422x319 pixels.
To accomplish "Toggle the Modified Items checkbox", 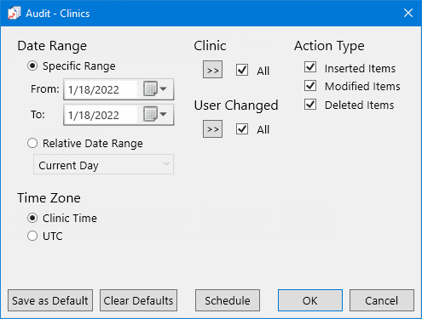I will pos(310,86).
